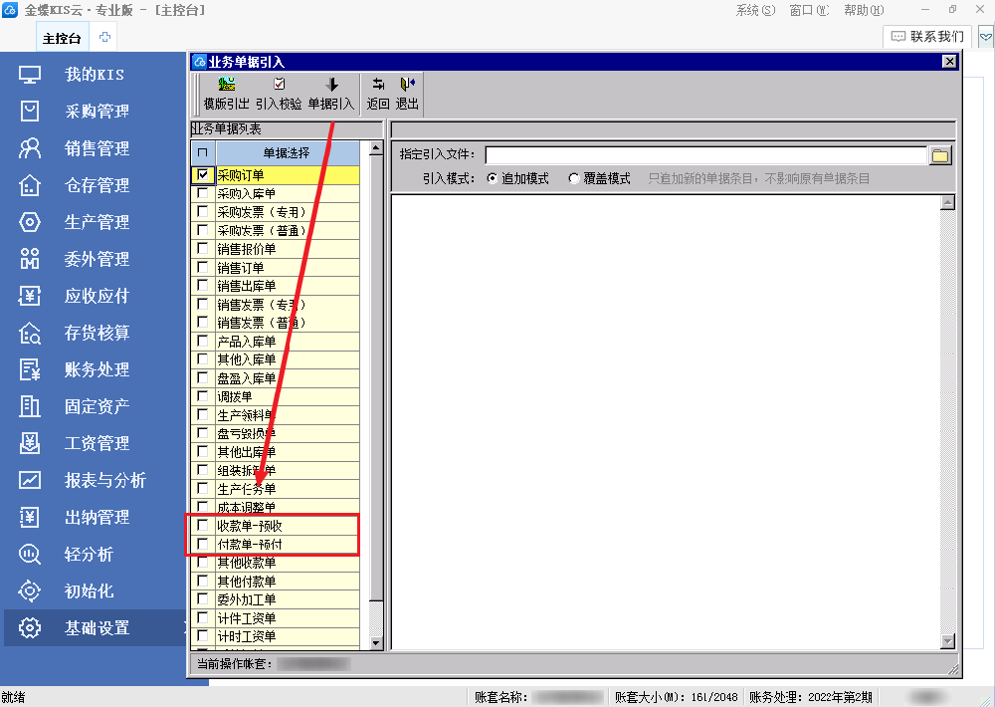Select the 盘盈入库单 row

pos(276,378)
